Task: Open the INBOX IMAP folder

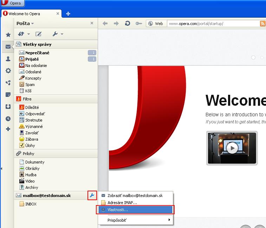Action: pyautogui.click(x=56, y=204)
